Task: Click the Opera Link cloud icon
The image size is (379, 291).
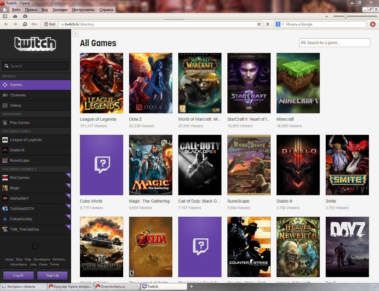Action: [15, 16]
